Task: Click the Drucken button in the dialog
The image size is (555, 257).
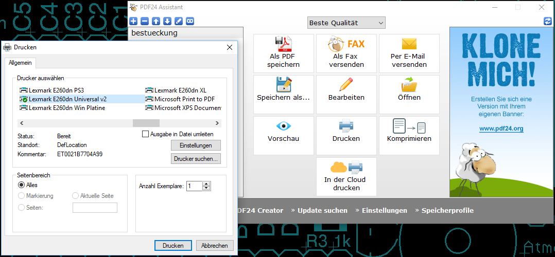Action: (x=173, y=246)
